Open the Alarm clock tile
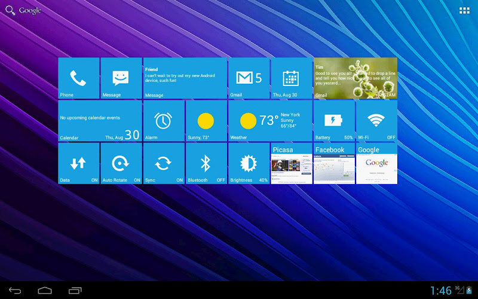 164,121
